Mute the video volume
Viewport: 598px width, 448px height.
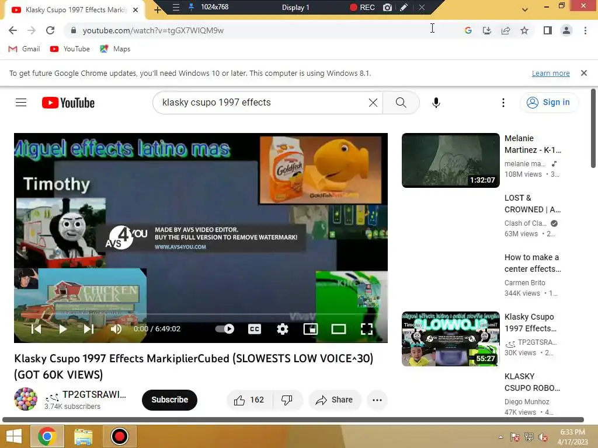[116, 329]
